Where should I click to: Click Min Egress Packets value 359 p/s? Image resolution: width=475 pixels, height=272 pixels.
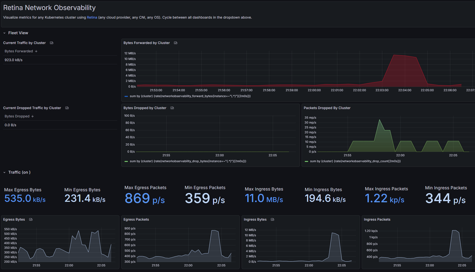(205, 199)
